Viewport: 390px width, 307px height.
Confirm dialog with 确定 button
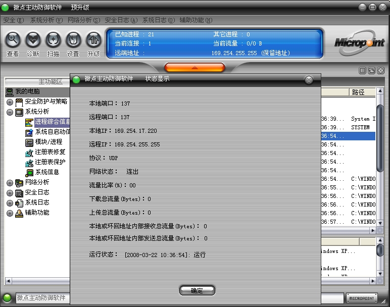pyautogui.click(x=197, y=290)
